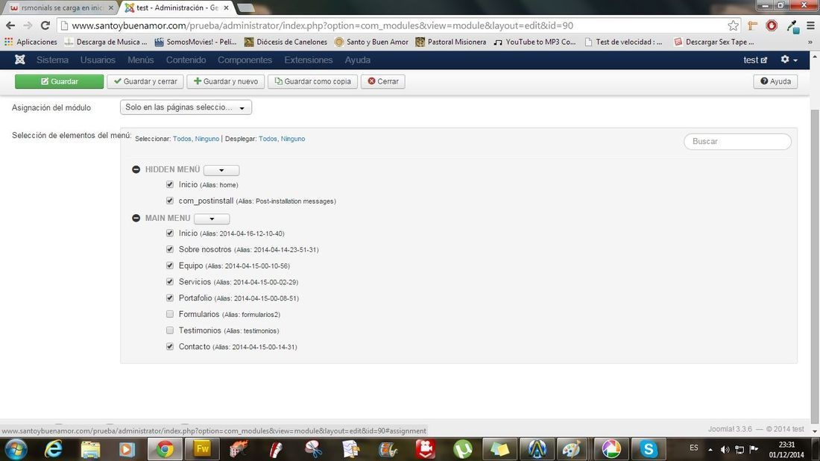820x461 pixels.
Task: Click Todos link next to Desplegar
Action: click(268, 139)
